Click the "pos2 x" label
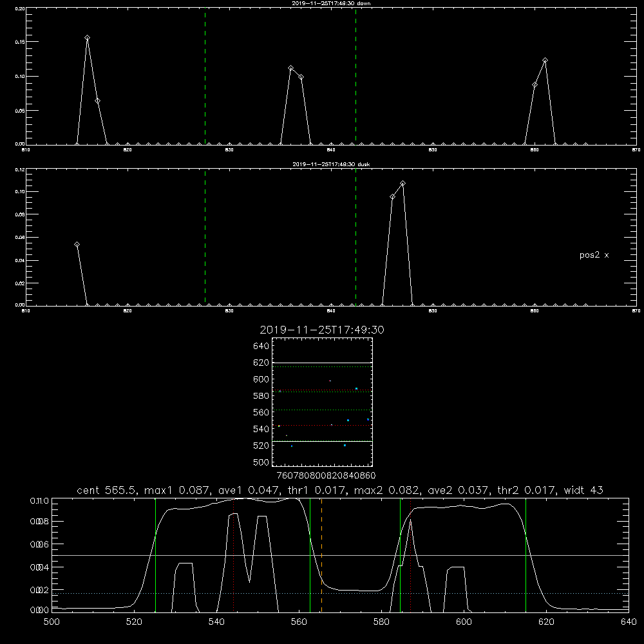The width and height of the screenshot is (644, 644). (594, 255)
